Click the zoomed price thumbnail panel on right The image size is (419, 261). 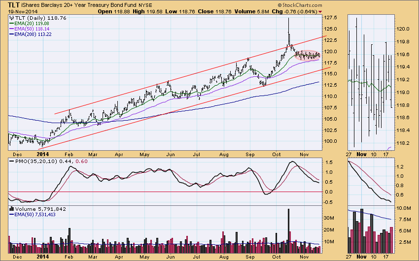tap(373, 81)
